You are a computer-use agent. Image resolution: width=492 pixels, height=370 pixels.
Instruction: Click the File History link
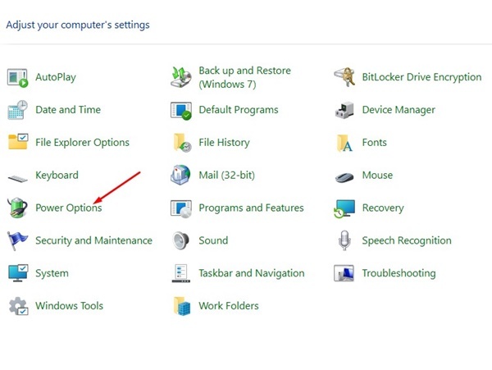tap(224, 143)
